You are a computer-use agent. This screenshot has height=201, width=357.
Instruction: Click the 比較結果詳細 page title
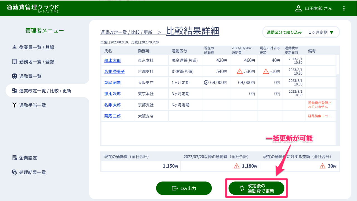(x=193, y=31)
